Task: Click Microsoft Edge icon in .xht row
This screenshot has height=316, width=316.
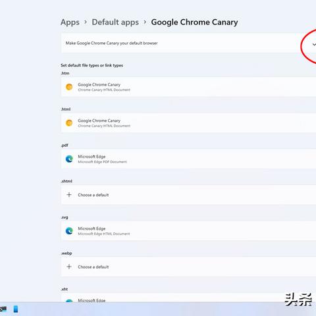Action: pos(69,300)
